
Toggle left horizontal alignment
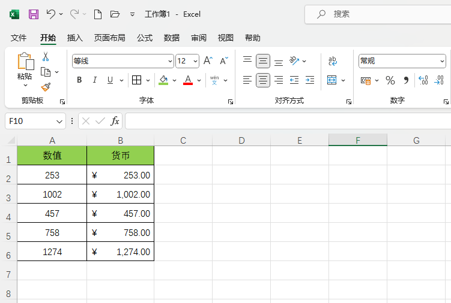(247, 80)
